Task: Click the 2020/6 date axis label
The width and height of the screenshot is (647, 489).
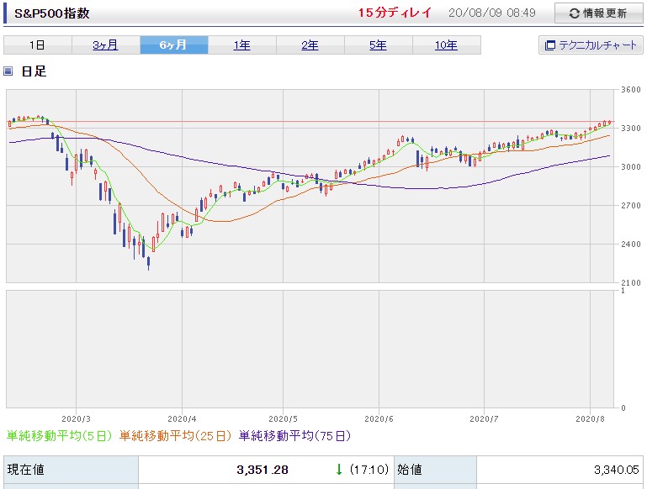Action: coord(379,419)
